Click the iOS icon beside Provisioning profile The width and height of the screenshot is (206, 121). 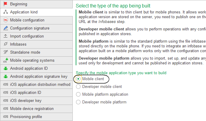tap(5, 117)
